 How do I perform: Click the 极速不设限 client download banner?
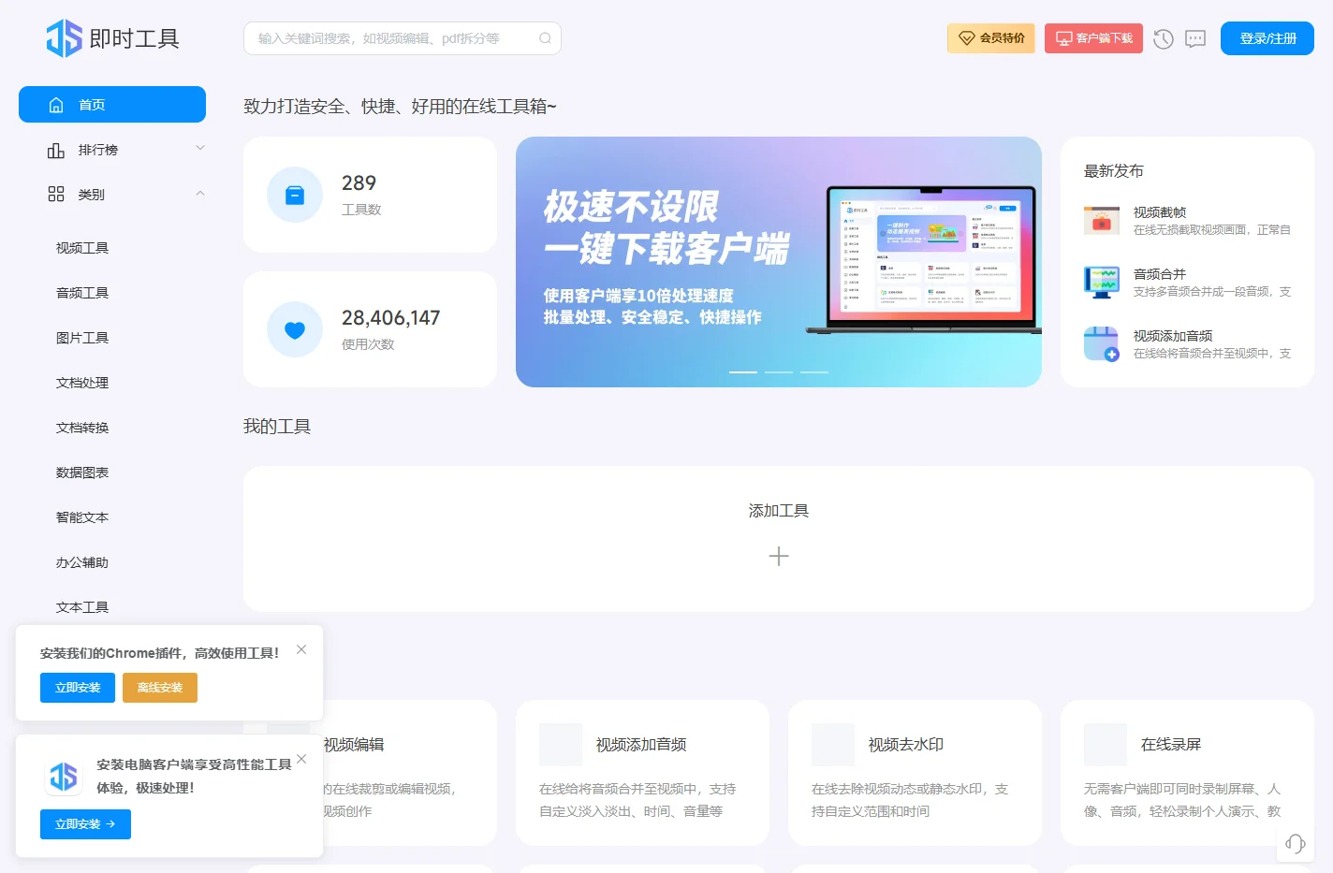779,262
